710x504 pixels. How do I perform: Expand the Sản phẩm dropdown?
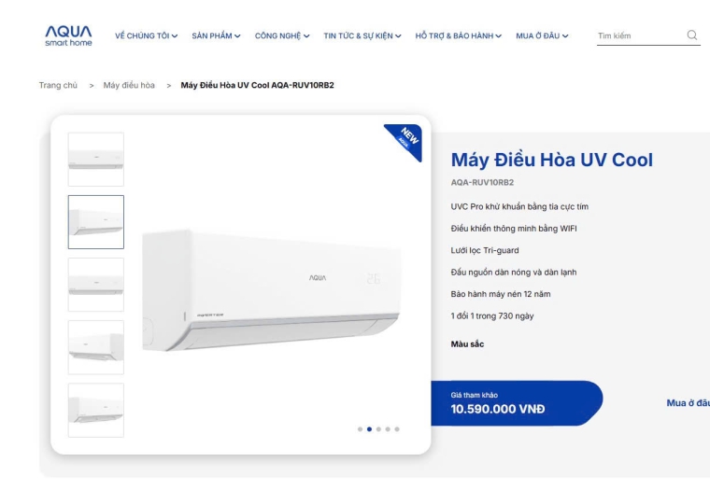216,35
